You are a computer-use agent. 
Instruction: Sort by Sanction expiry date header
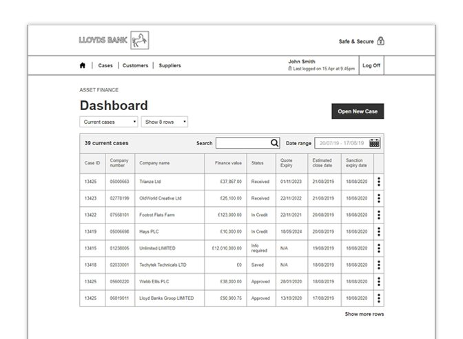point(356,163)
